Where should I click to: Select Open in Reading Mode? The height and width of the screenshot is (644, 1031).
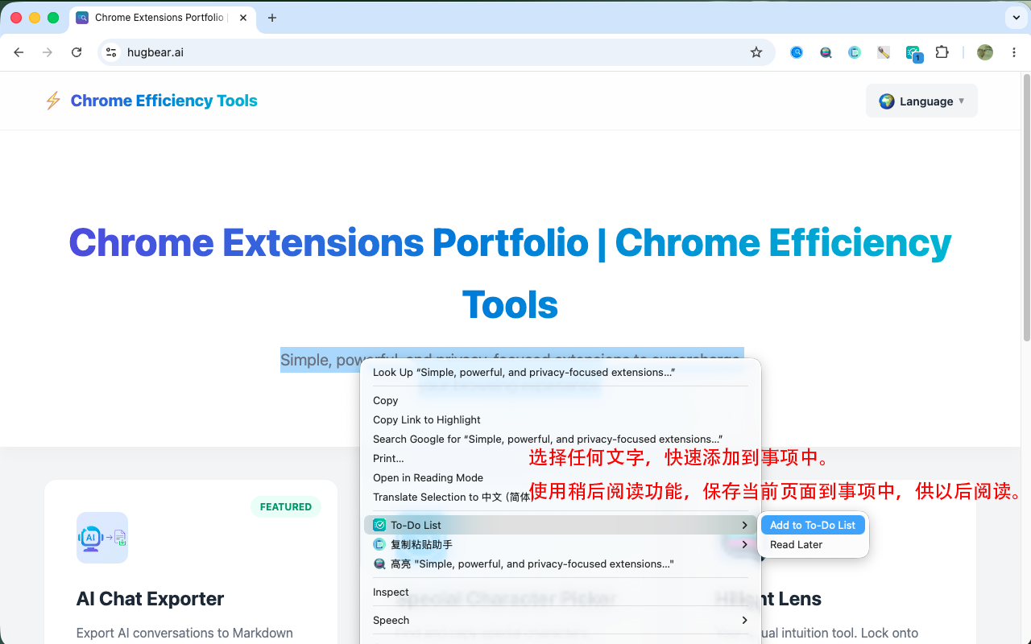coord(561,477)
